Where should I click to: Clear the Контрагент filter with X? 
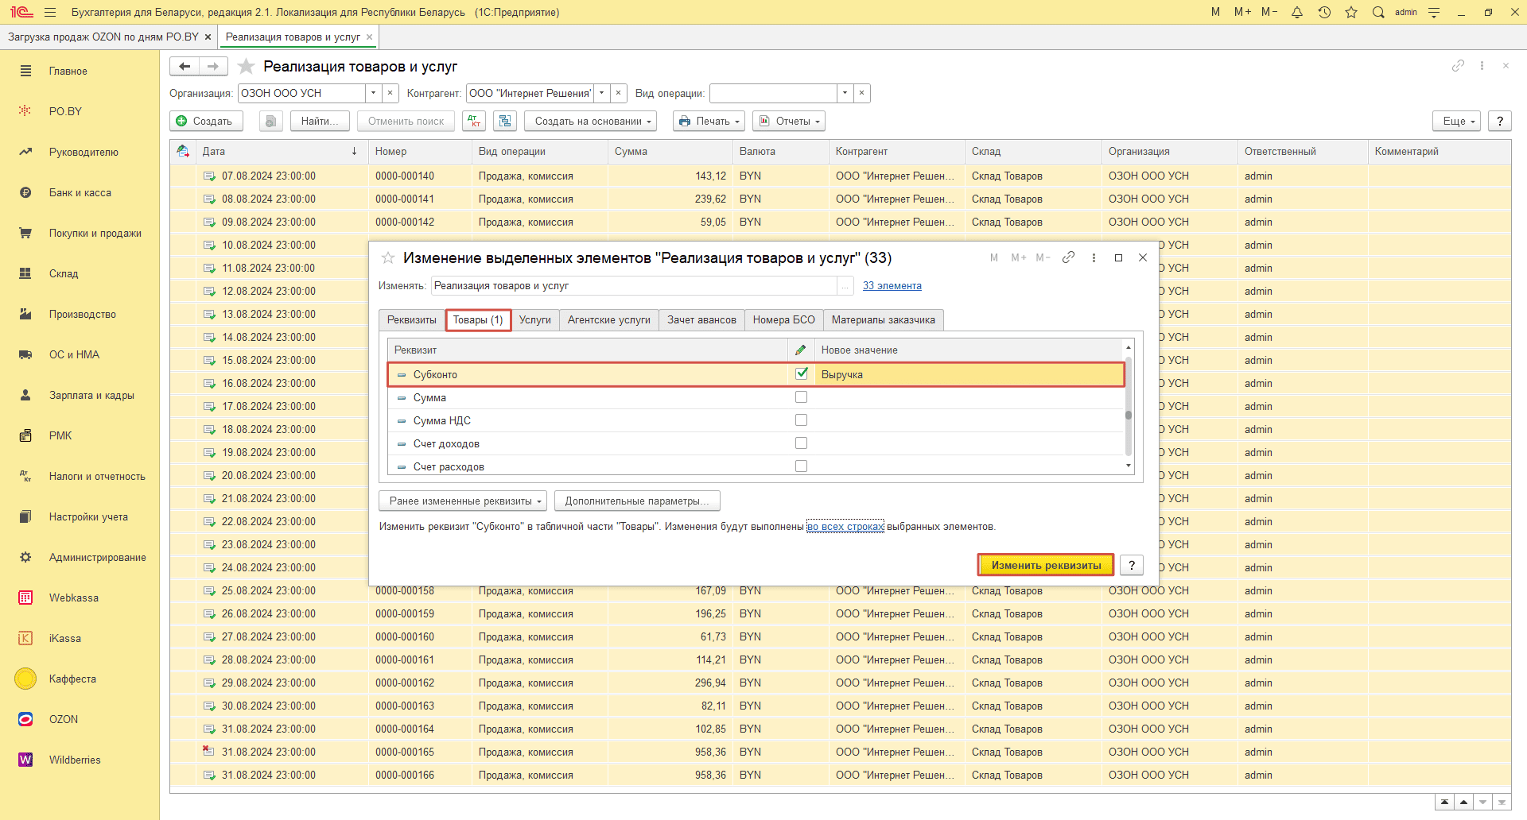pyautogui.click(x=619, y=93)
